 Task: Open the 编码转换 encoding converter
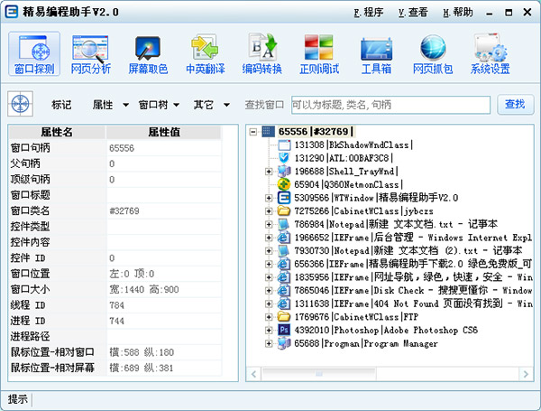coord(261,54)
